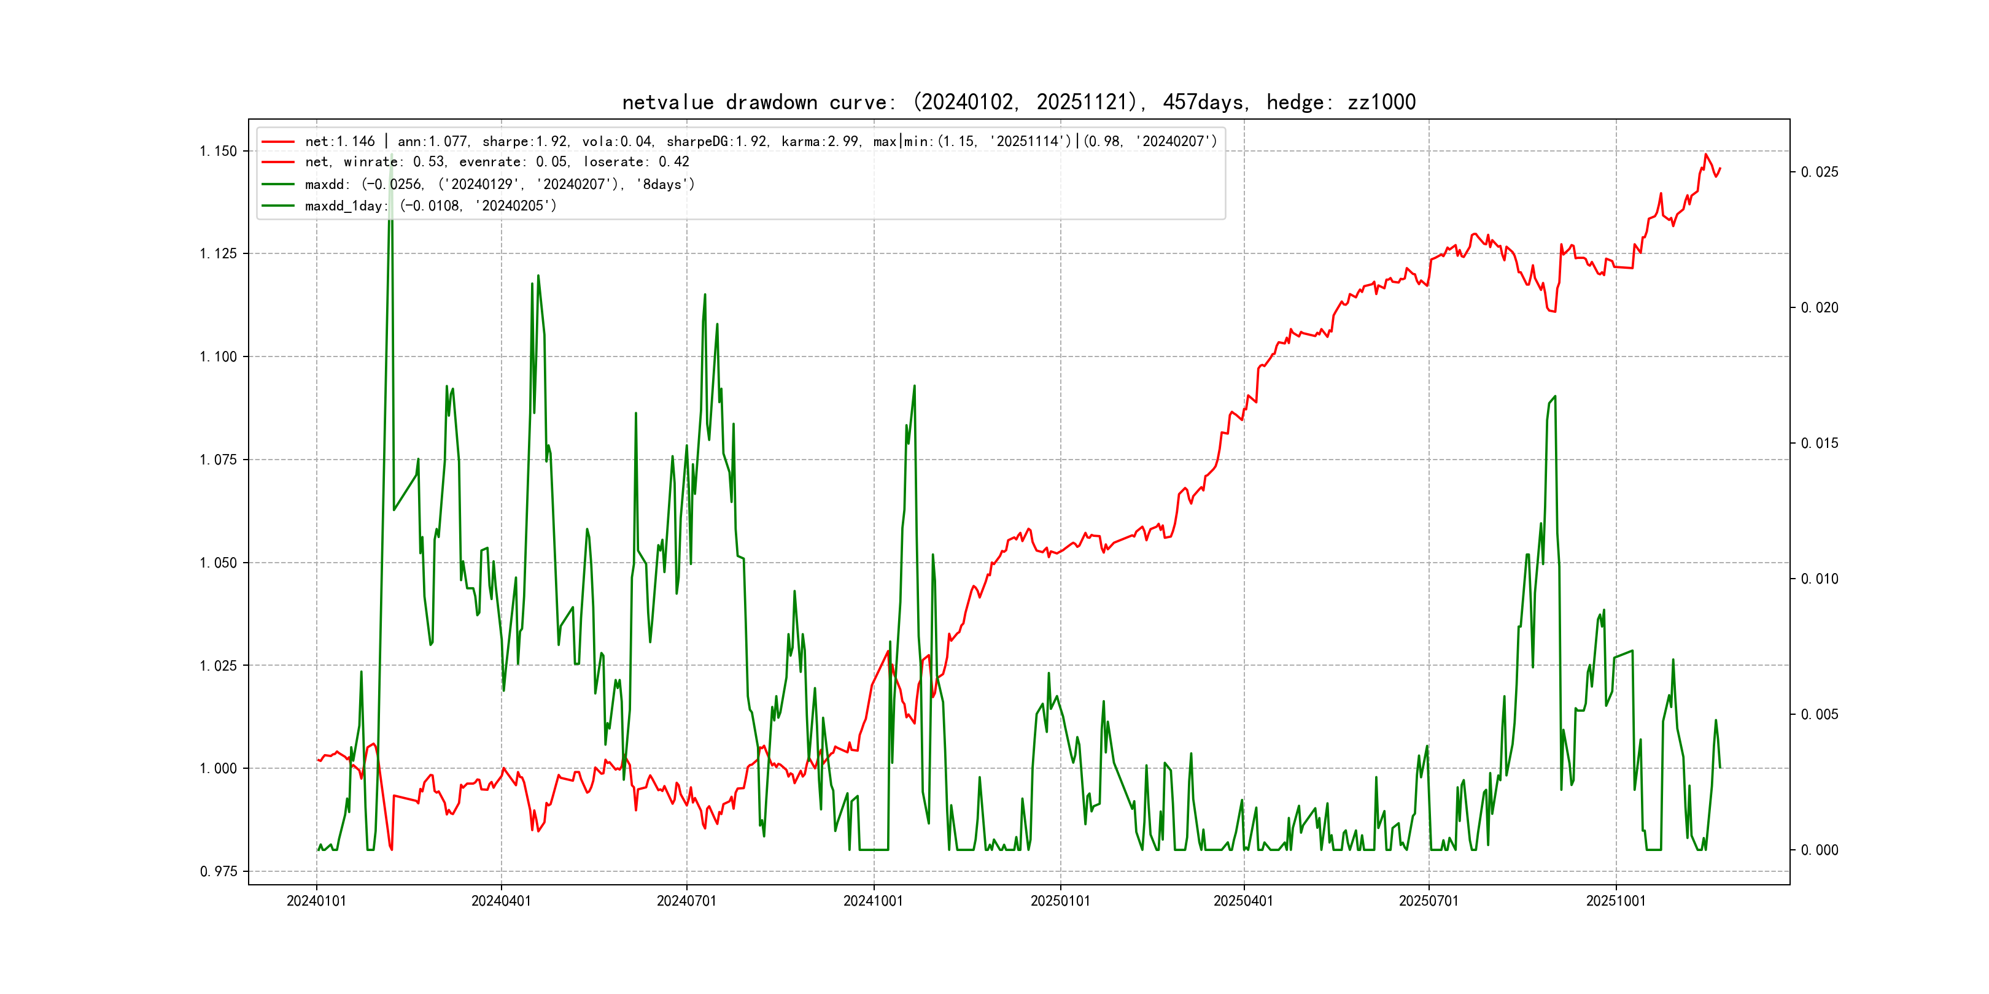Click the 20250701 x-axis tick label
1989x994 pixels.
click(1429, 901)
